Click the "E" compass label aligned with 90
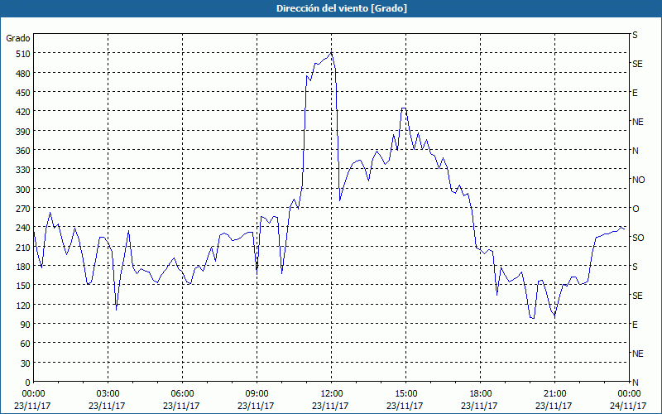The height and width of the screenshot is (414, 662). click(x=635, y=325)
